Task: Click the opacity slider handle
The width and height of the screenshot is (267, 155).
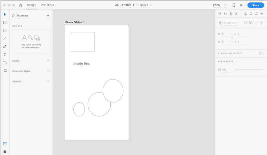Action: tap(234, 69)
